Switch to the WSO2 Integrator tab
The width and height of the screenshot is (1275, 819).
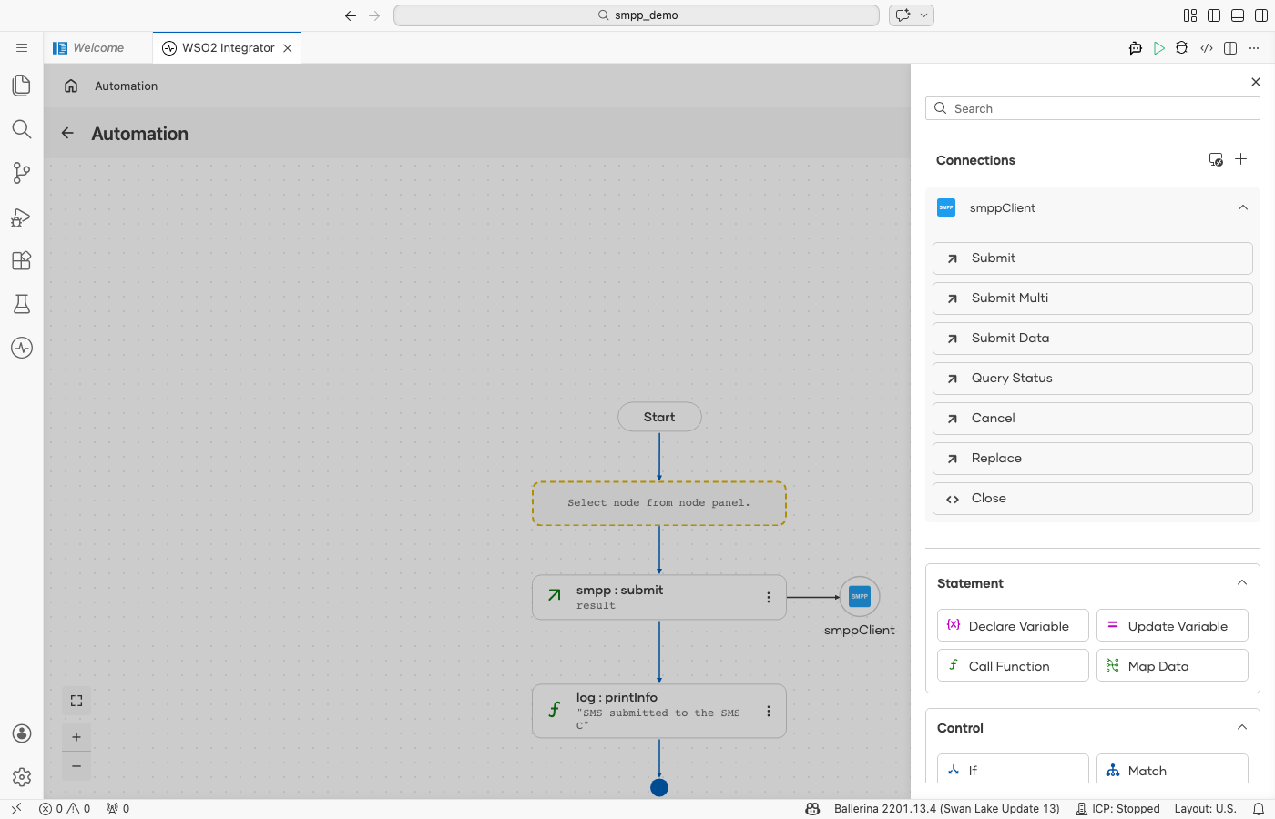[x=228, y=48]
